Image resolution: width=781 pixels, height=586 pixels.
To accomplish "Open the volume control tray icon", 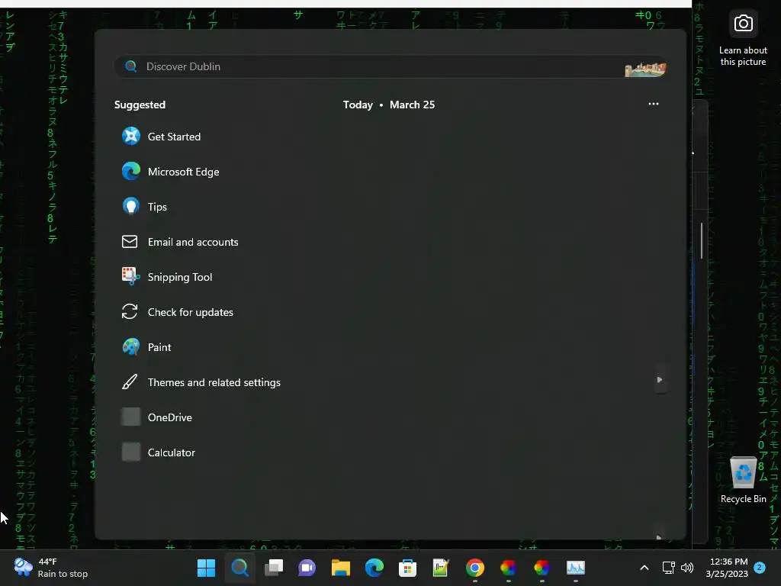I will (x=687, y=568).
